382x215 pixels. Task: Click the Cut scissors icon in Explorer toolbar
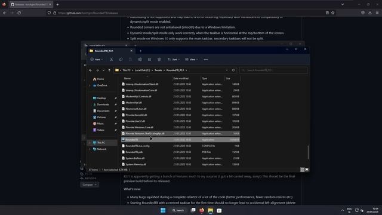tap(112, 60)
